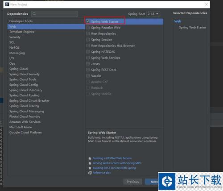This screenshot has width=223, height=191.
Task: Check Spring REST Docs option
Action: (x=88, y=70)
